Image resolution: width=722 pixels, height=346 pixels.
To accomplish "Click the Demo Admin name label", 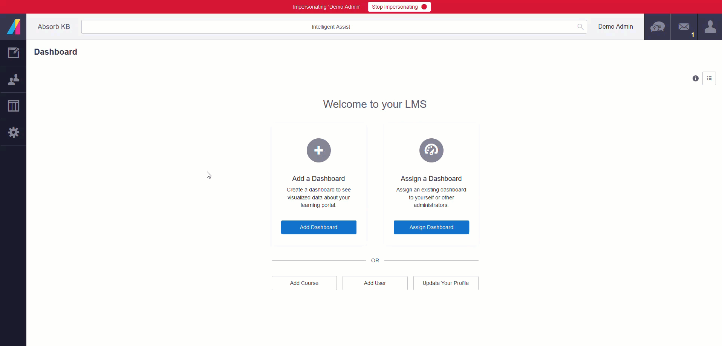I will click(x=615, y=27).
